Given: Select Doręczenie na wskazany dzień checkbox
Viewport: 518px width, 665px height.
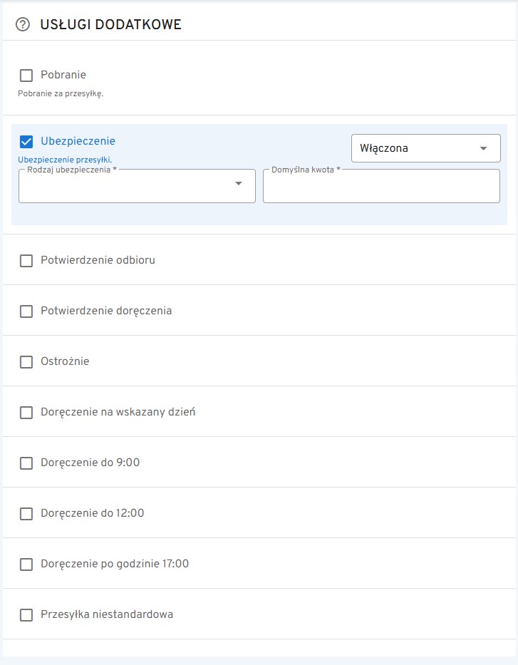Looking at the screenshot, I should (x=26, y=413).
